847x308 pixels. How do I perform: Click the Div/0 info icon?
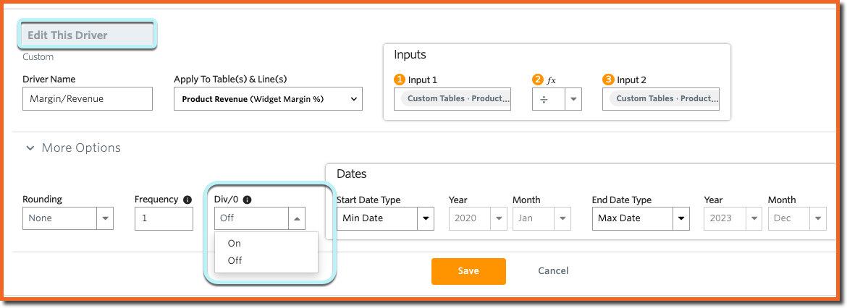248,200
